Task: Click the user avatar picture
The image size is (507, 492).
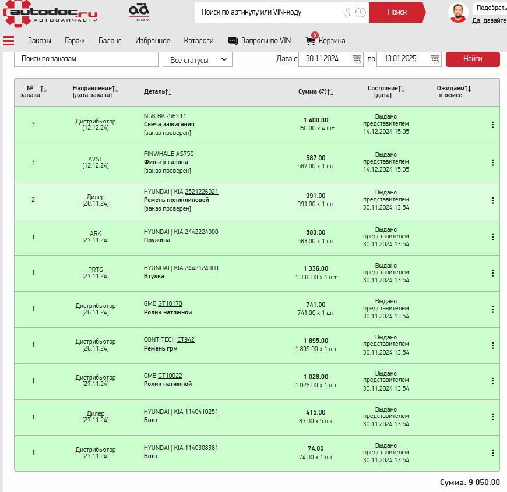Action: click(x=458, y=13)
